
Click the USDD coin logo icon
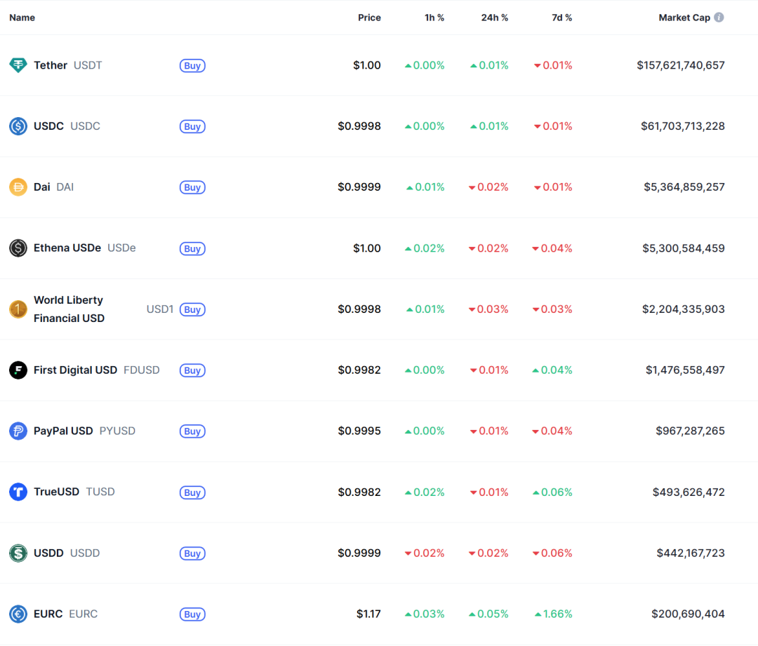(x=18, y=553)
